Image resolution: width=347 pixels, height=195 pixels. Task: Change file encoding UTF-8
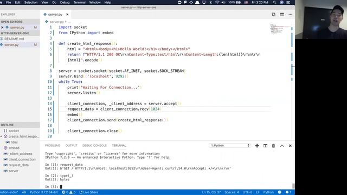247,192
